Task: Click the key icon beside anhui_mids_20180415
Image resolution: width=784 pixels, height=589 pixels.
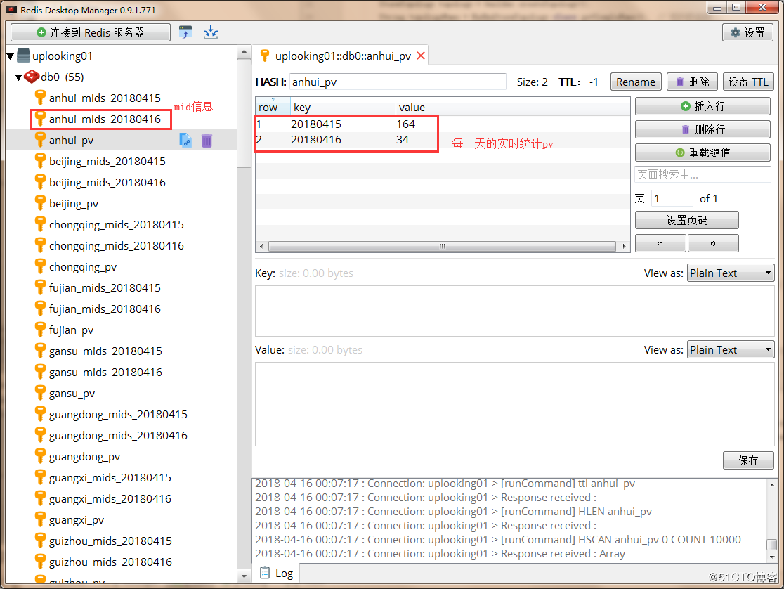Action: (40, 98)
